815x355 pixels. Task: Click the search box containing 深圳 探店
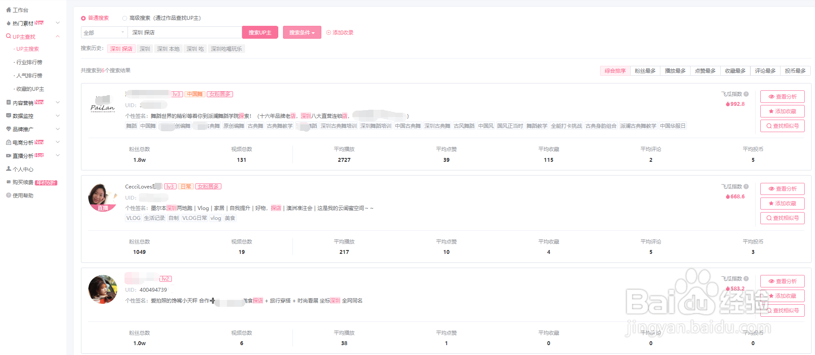pyautogui.click(x=185, y=32)
